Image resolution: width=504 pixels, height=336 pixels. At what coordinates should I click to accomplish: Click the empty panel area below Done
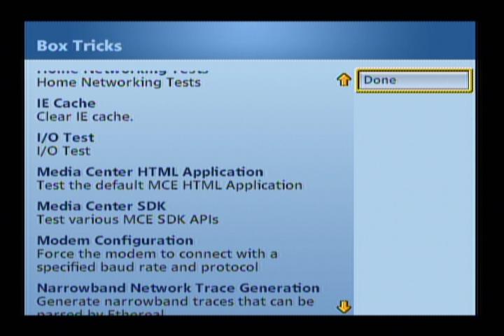(413, 203)
